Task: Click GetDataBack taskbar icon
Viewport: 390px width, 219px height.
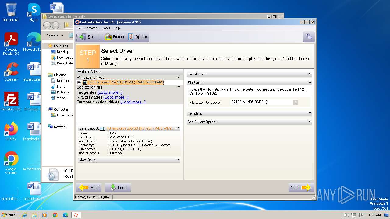Action: (76, 215)
